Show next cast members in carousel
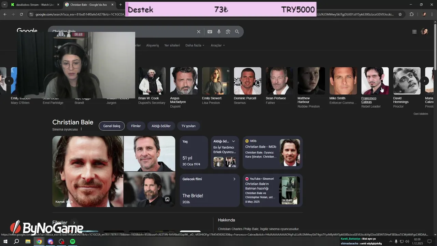The width and height of the screenshot is (437, 246). pyautogui.click(x=424, y=81)
